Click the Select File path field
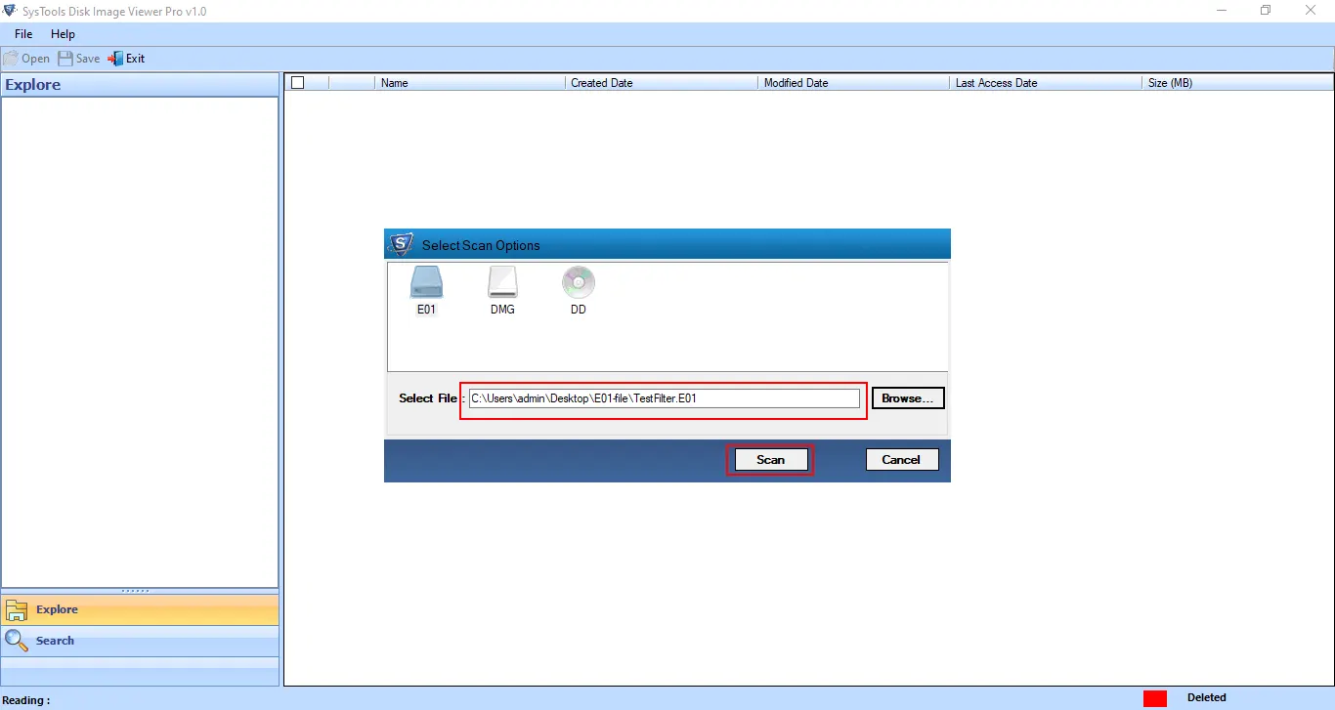 coord(665,398)
